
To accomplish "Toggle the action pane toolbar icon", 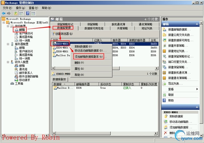I will click(33, 13).
